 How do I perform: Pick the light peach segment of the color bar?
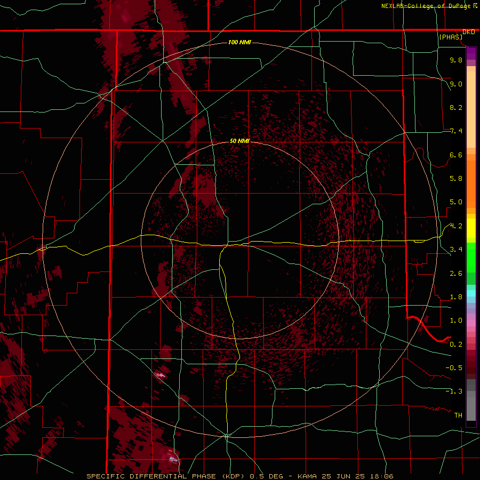point(471,109)
